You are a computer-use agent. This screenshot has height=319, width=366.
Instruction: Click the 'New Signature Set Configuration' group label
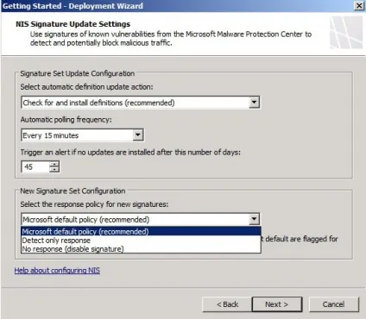point(73,191)
